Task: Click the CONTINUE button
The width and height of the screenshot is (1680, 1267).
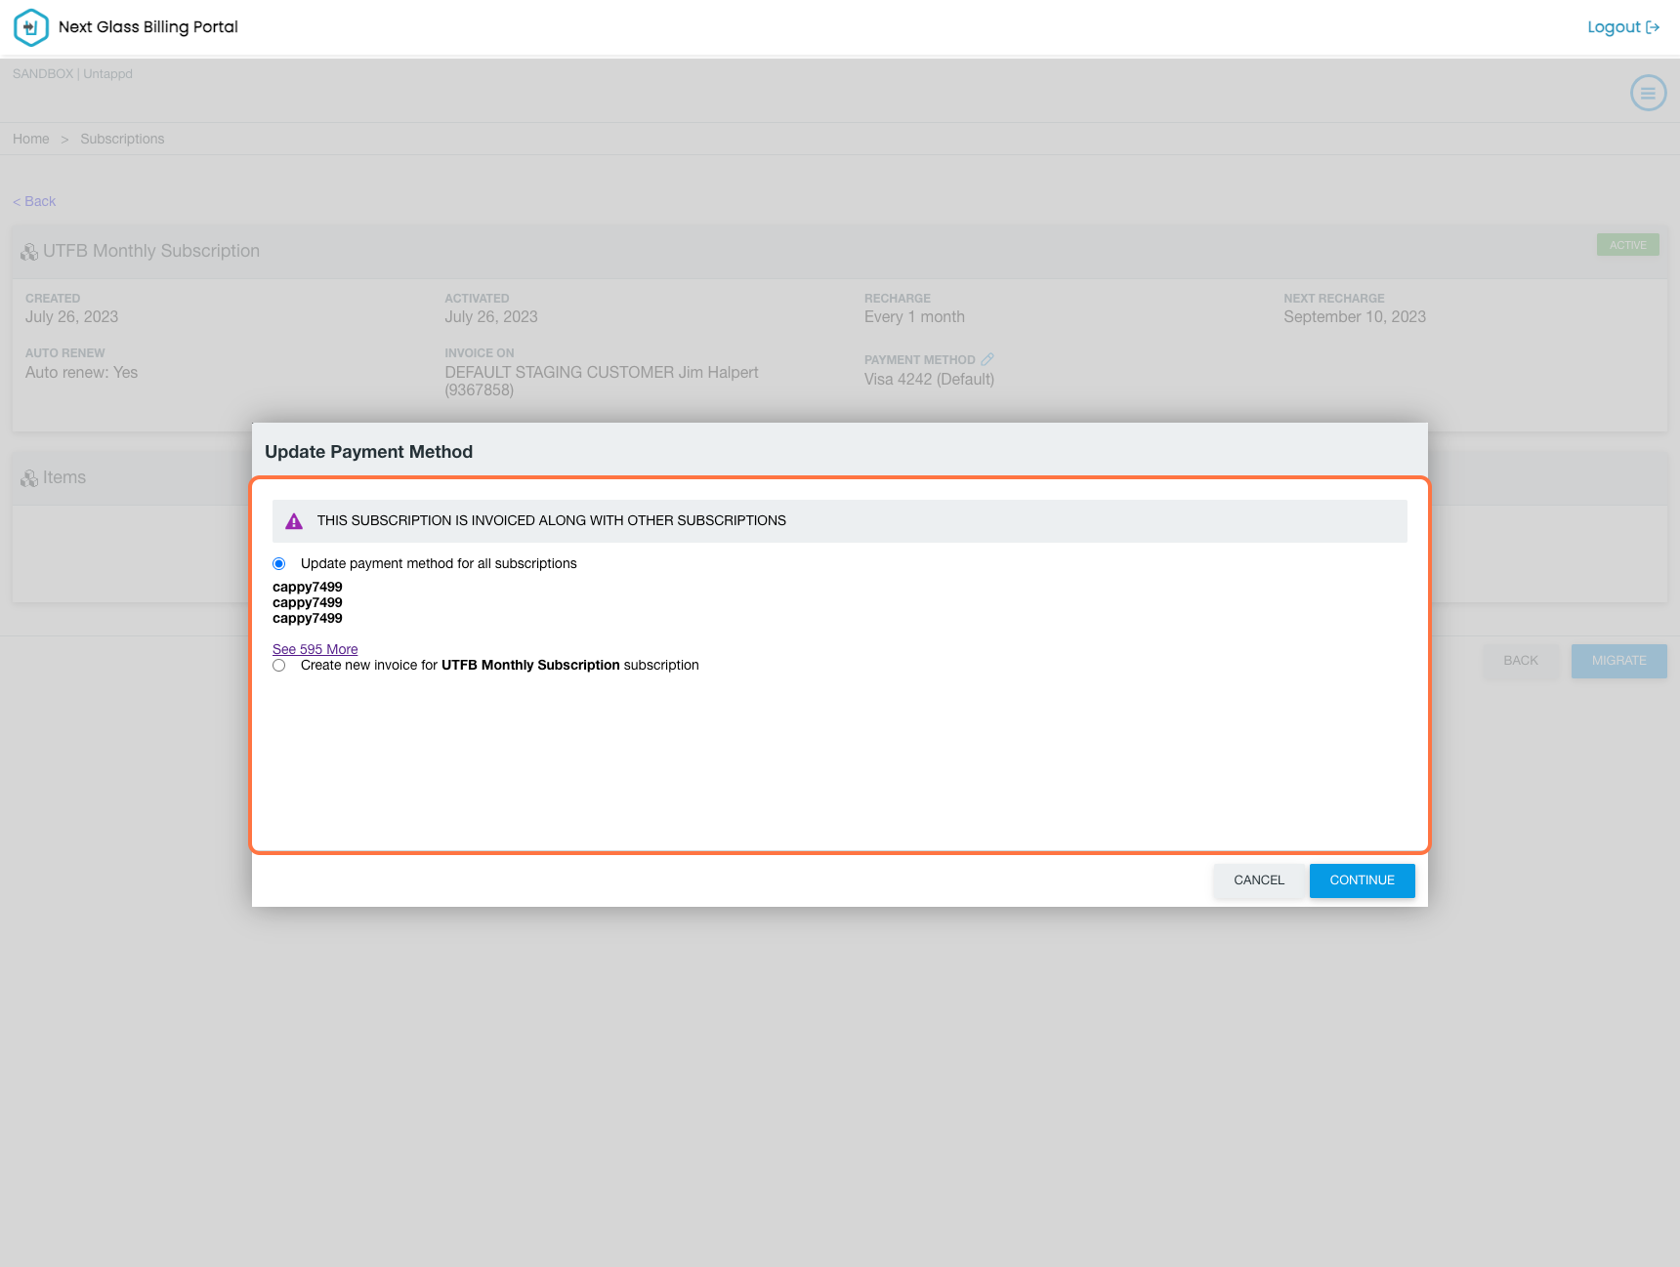Action: pyautogui.click(x=1362, y=880)
